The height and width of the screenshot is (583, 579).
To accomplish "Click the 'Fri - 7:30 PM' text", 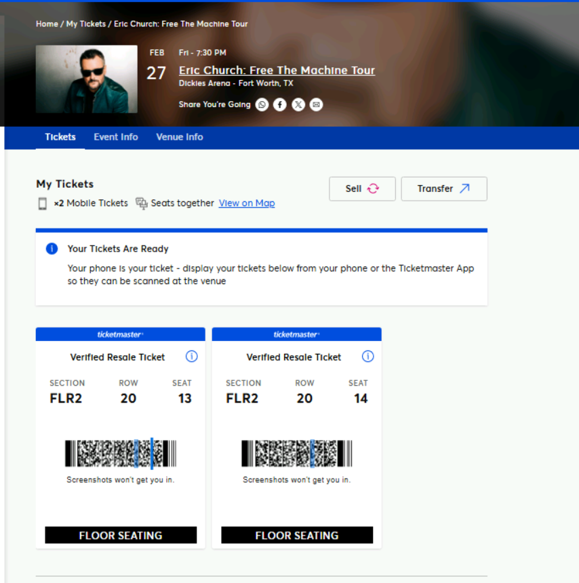I will coord(202,53).
